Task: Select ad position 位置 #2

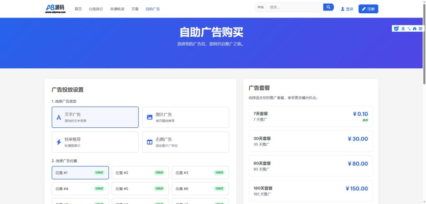Action: tap(140, 173)
